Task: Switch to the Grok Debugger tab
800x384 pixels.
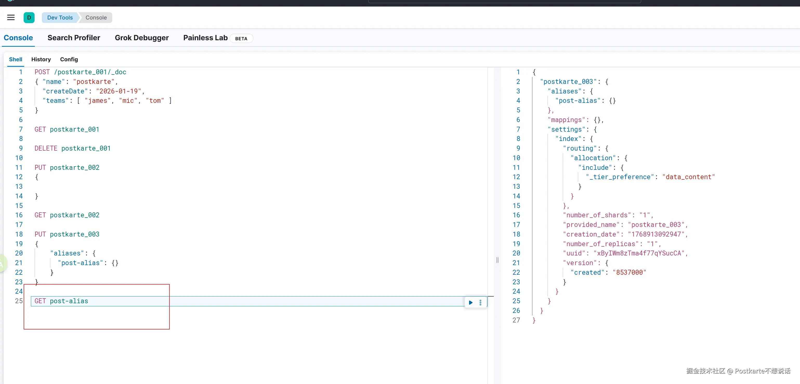Action: click(142, 38)
